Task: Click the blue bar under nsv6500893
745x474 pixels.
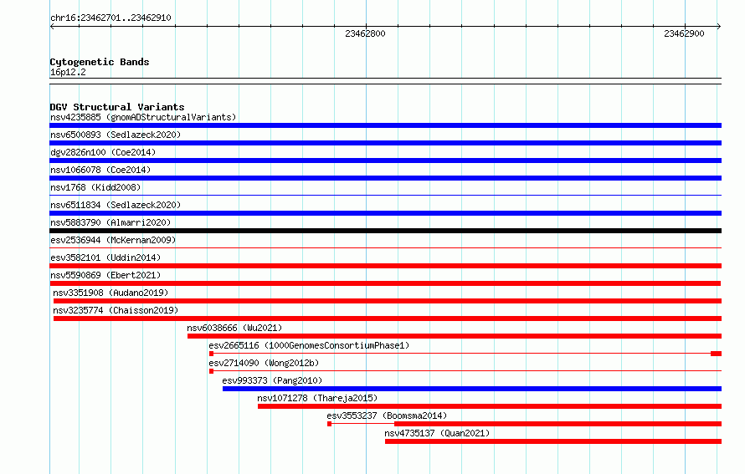Action: tap(385, 143)
